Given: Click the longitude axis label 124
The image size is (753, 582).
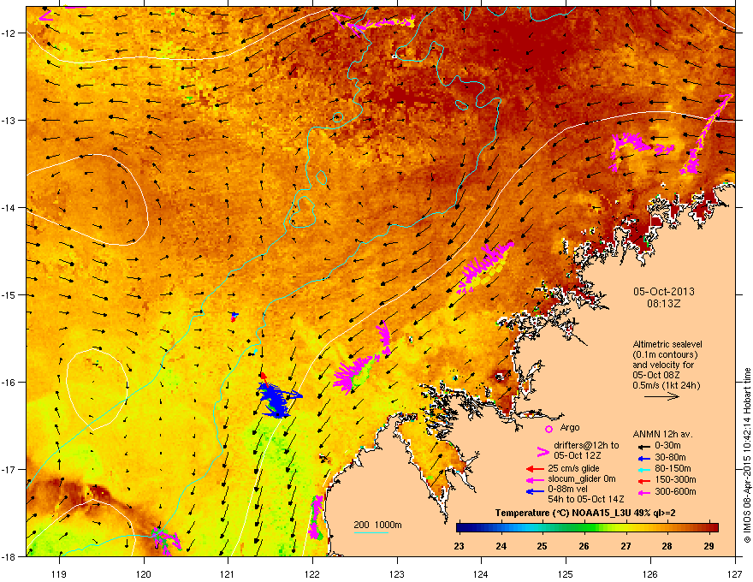Looking at the screenshot, I should [x=481, y=573].
